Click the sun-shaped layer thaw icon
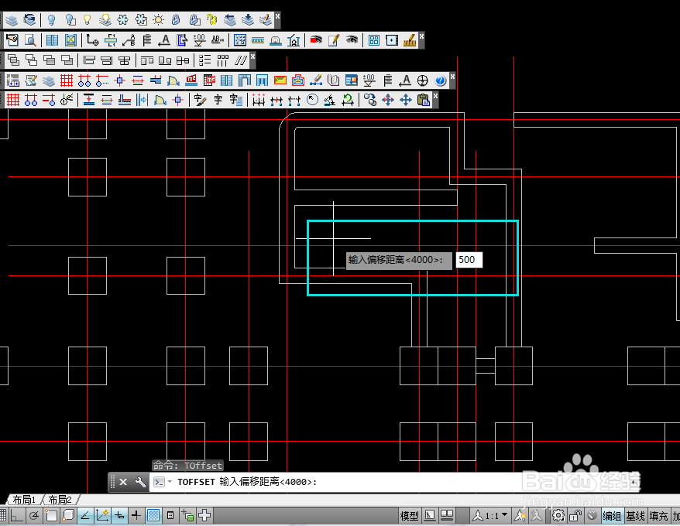Viewport: 680px width, 526px height. pos(159,20)
